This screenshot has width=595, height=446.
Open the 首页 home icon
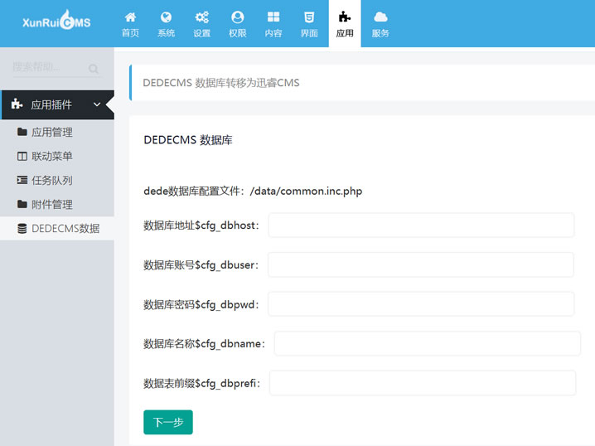pyautogui.click(x=130, y=17)
